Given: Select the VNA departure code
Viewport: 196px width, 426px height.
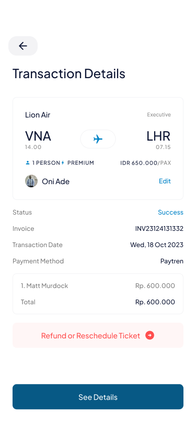Looking at the screenshot, I should click(x=38, y=136).
